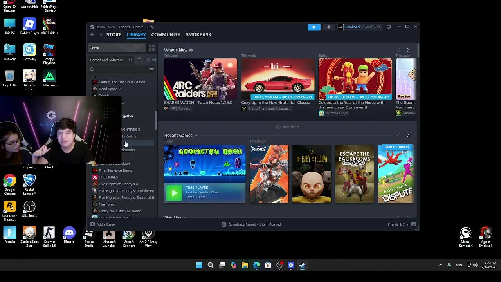Open the Help menu
501x282 pixels.
150,27
